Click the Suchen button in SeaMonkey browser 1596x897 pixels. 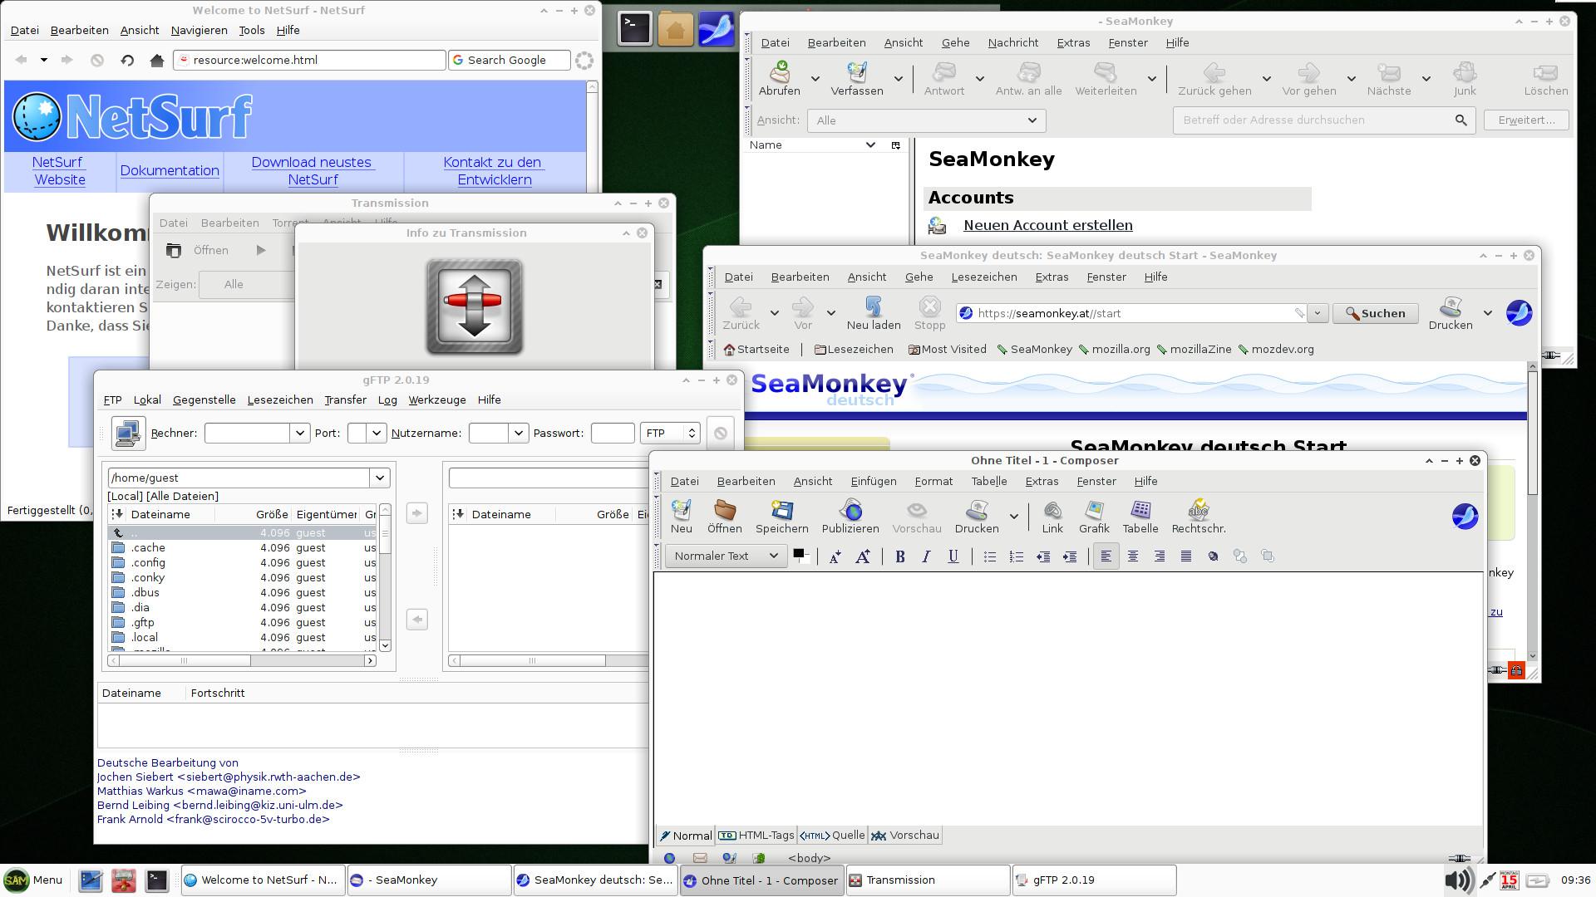pyautogui.click(x=1375, y=313)
